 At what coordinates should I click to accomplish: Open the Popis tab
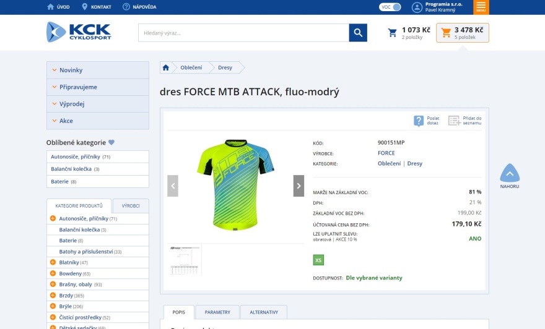point(178,312)
